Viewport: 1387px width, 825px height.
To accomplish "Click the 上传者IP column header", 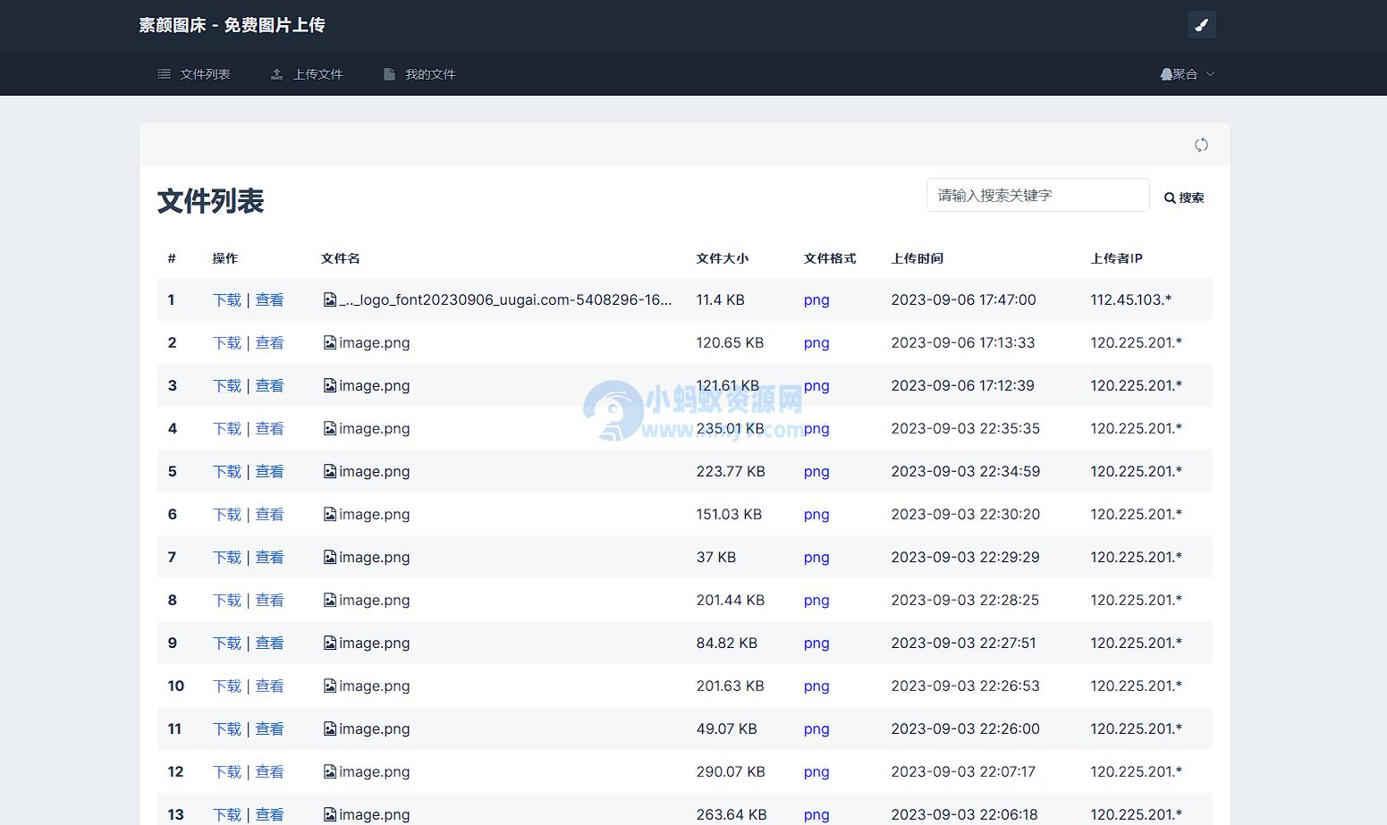I will point(1116,258).
